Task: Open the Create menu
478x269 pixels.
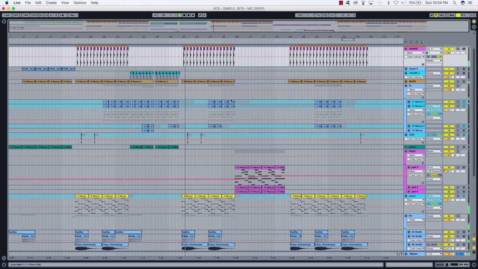Action: 51,3
